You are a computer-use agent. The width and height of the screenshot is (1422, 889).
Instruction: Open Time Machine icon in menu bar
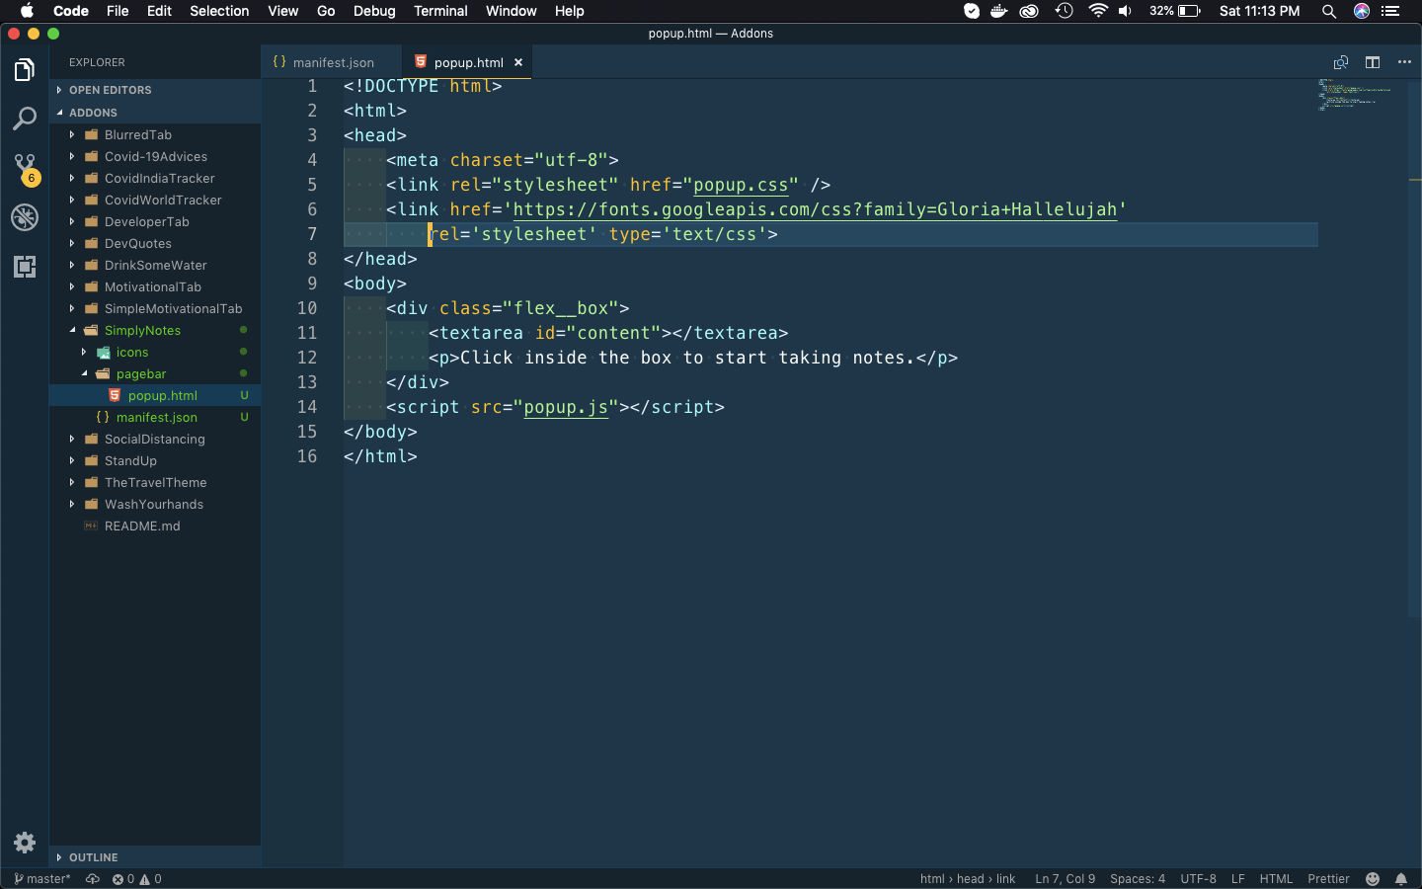(1064, 11)
